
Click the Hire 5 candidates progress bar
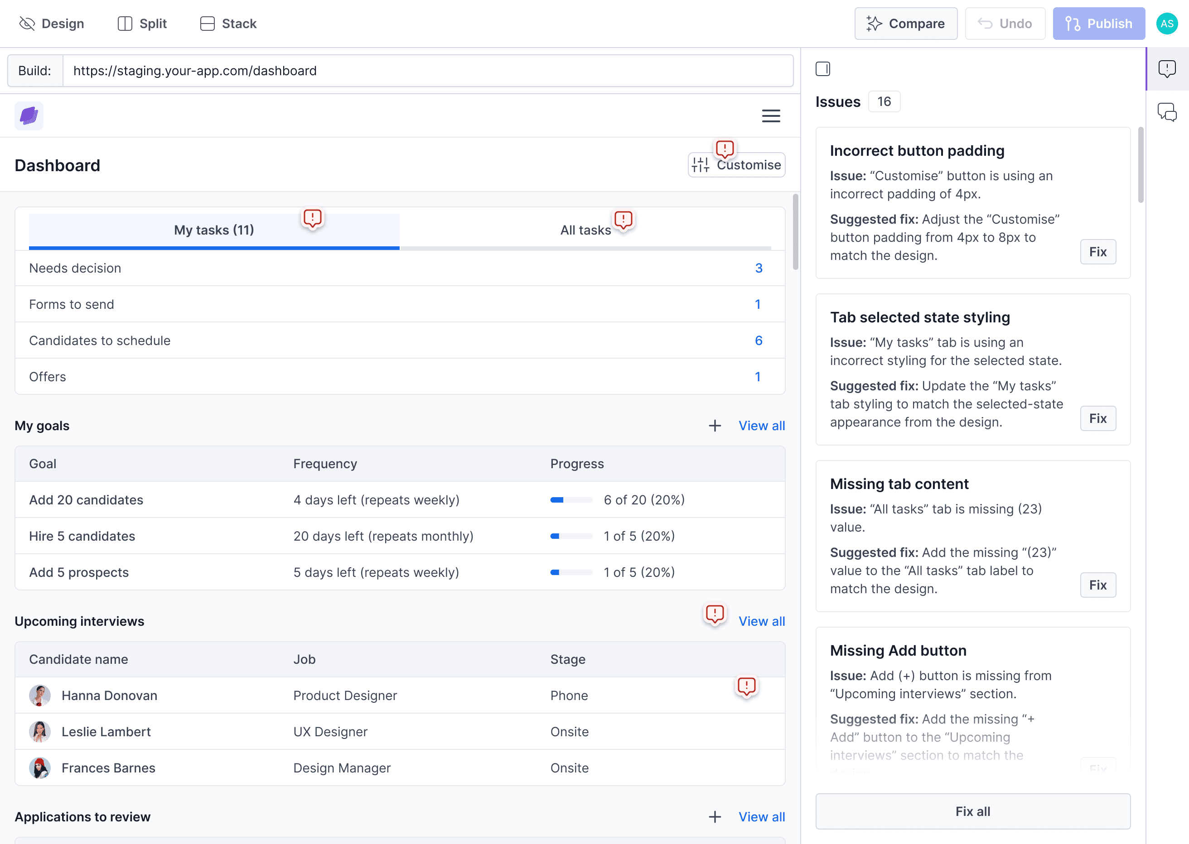(571, 536)
